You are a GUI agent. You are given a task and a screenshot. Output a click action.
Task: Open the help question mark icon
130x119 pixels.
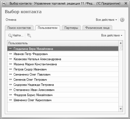(x=122, y=20)
